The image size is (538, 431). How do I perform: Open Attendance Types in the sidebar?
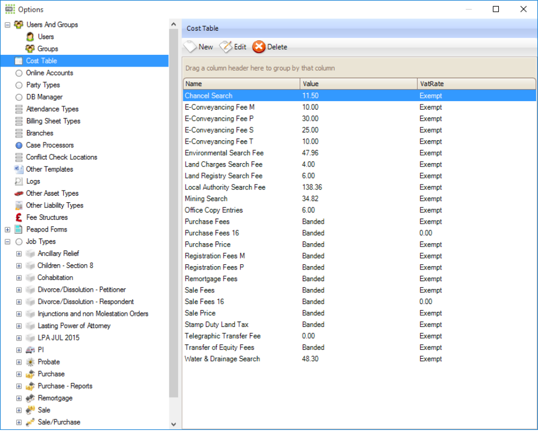point(52,109)
